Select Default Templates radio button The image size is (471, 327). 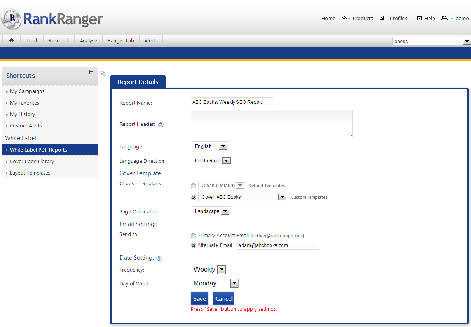(194, 186)
